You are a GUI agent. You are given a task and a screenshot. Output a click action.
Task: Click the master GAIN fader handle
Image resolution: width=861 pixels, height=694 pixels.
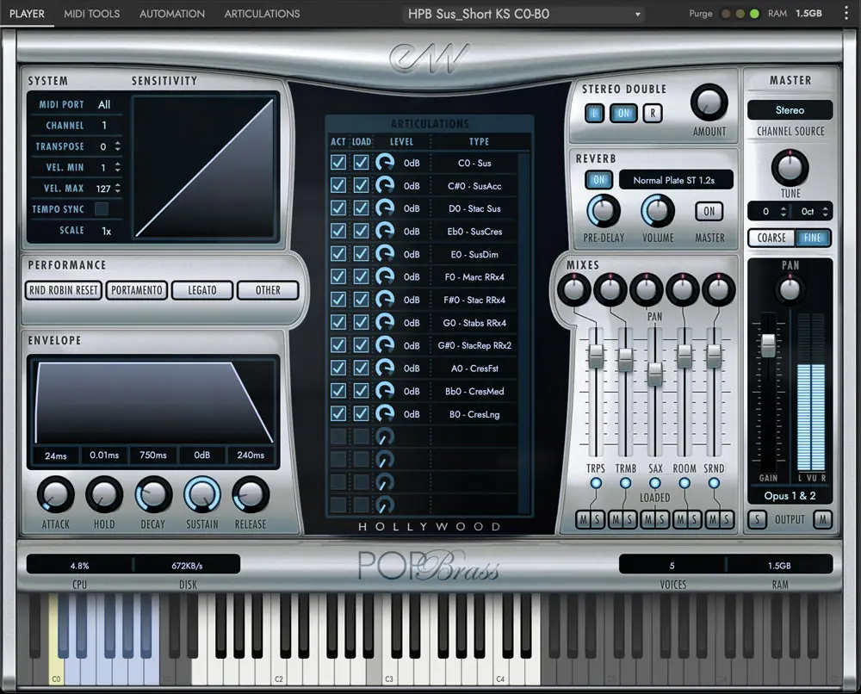(768, 346)
